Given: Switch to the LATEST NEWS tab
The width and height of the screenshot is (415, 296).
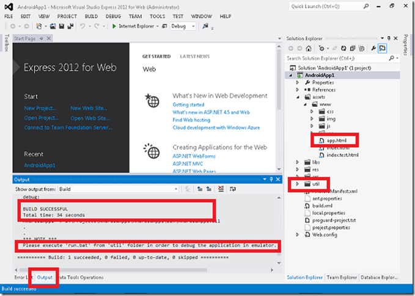Looking at the screenshot, I should coord(195,56).
